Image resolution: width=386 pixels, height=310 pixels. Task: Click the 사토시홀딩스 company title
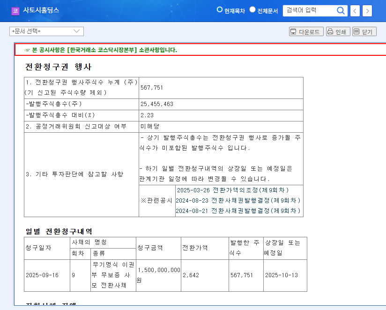pos(41,10)
